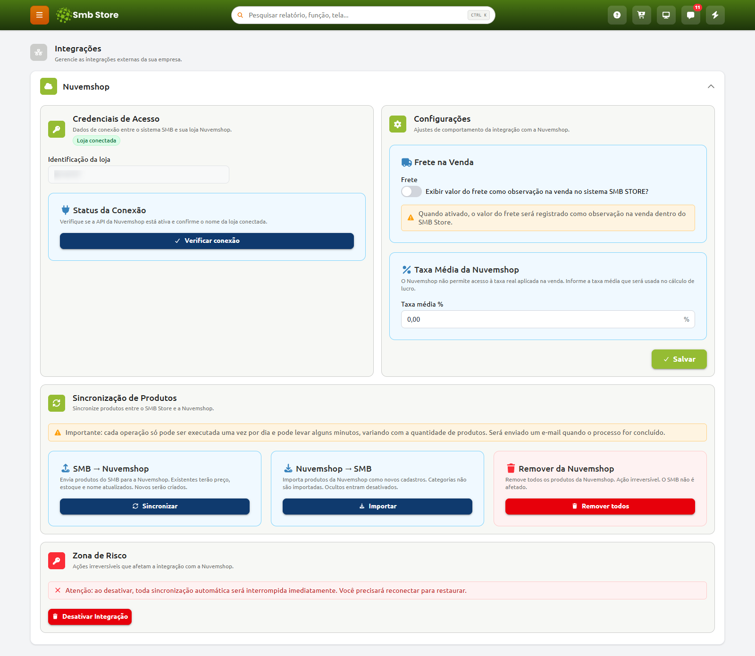Viewport: 755px width, 656px height.
Task: Click the Smb Store logo
Action: coord(87,15)
